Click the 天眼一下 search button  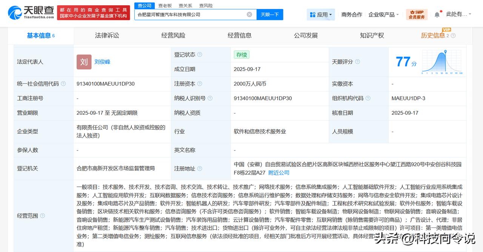pos(270,14)
